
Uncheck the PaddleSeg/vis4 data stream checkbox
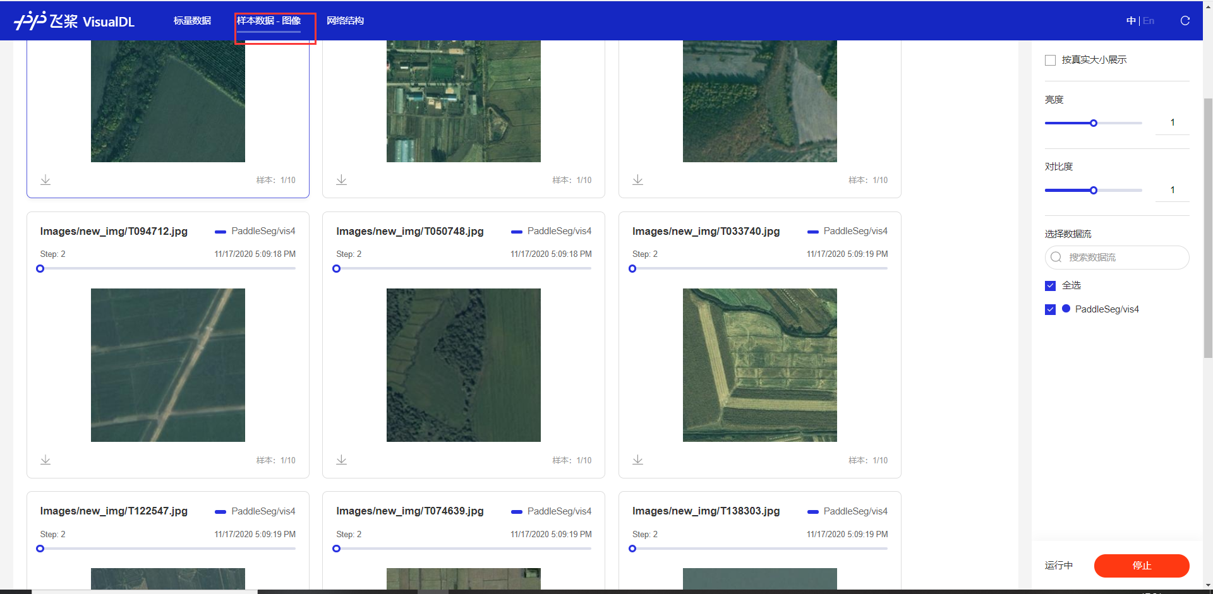[x=1051, y=309]
